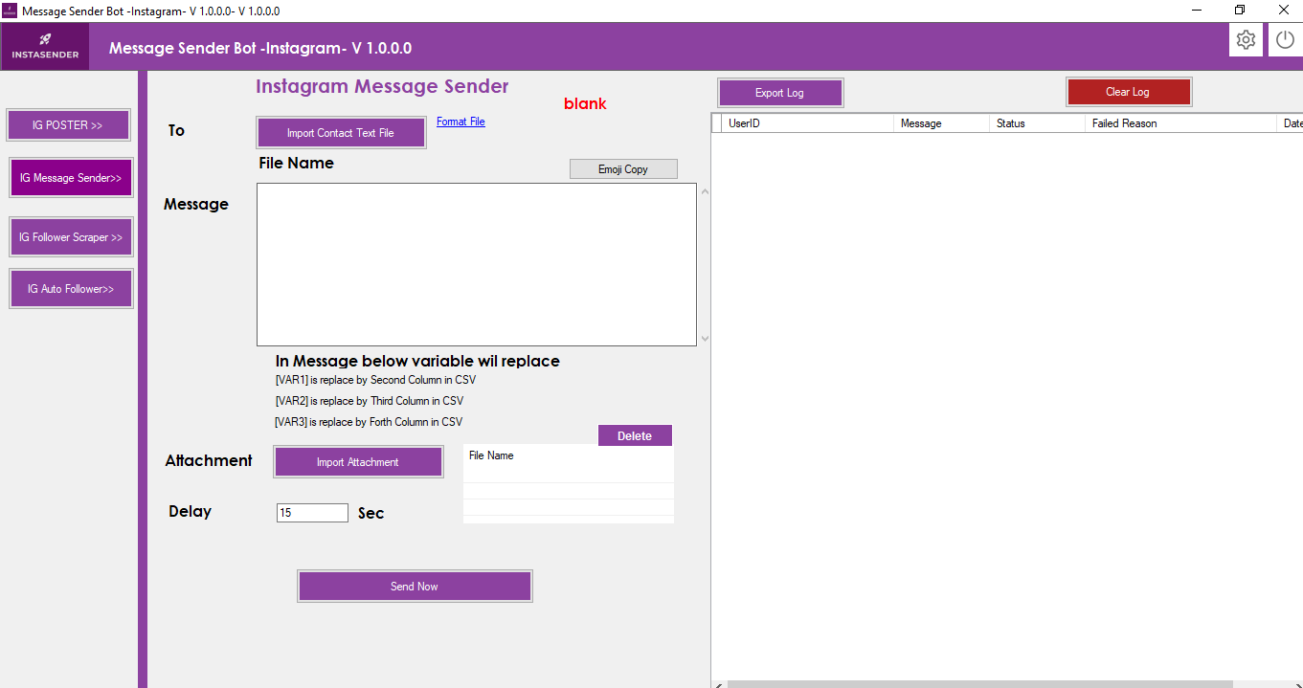
Task: Click message box scroll down arrow
Action: click(706, 339)
